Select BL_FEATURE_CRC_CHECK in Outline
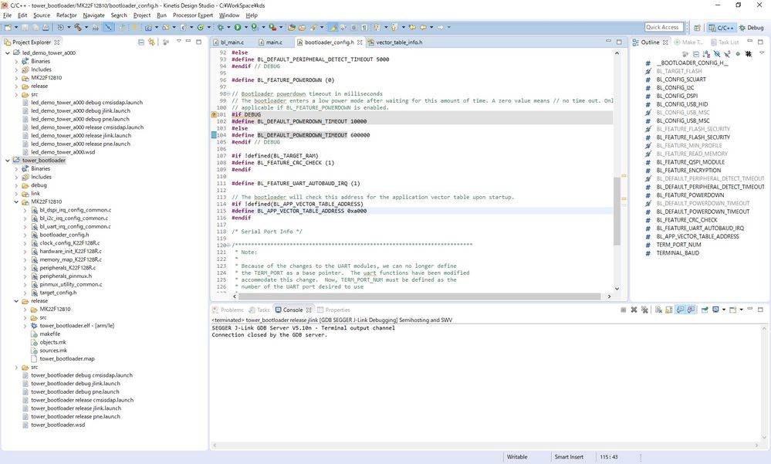 [686, 220]
